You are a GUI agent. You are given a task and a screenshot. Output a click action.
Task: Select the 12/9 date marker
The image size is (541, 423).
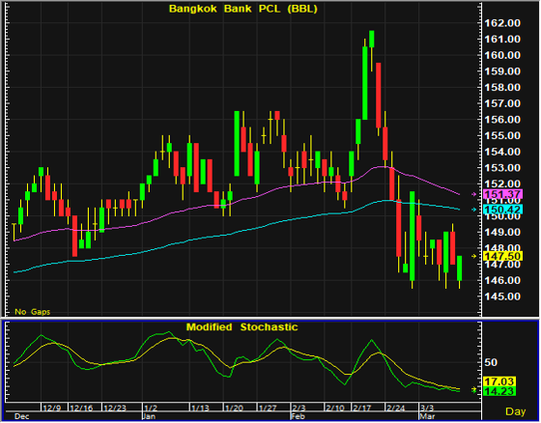click(x=52, y=409)
